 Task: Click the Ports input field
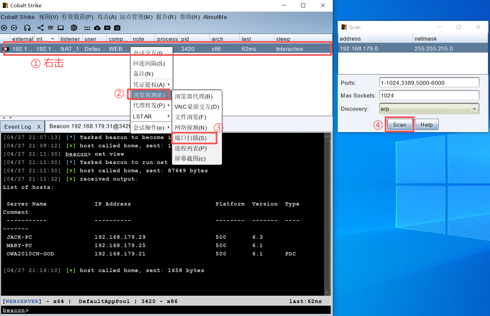pyautogui.click(x=429, y=83)
